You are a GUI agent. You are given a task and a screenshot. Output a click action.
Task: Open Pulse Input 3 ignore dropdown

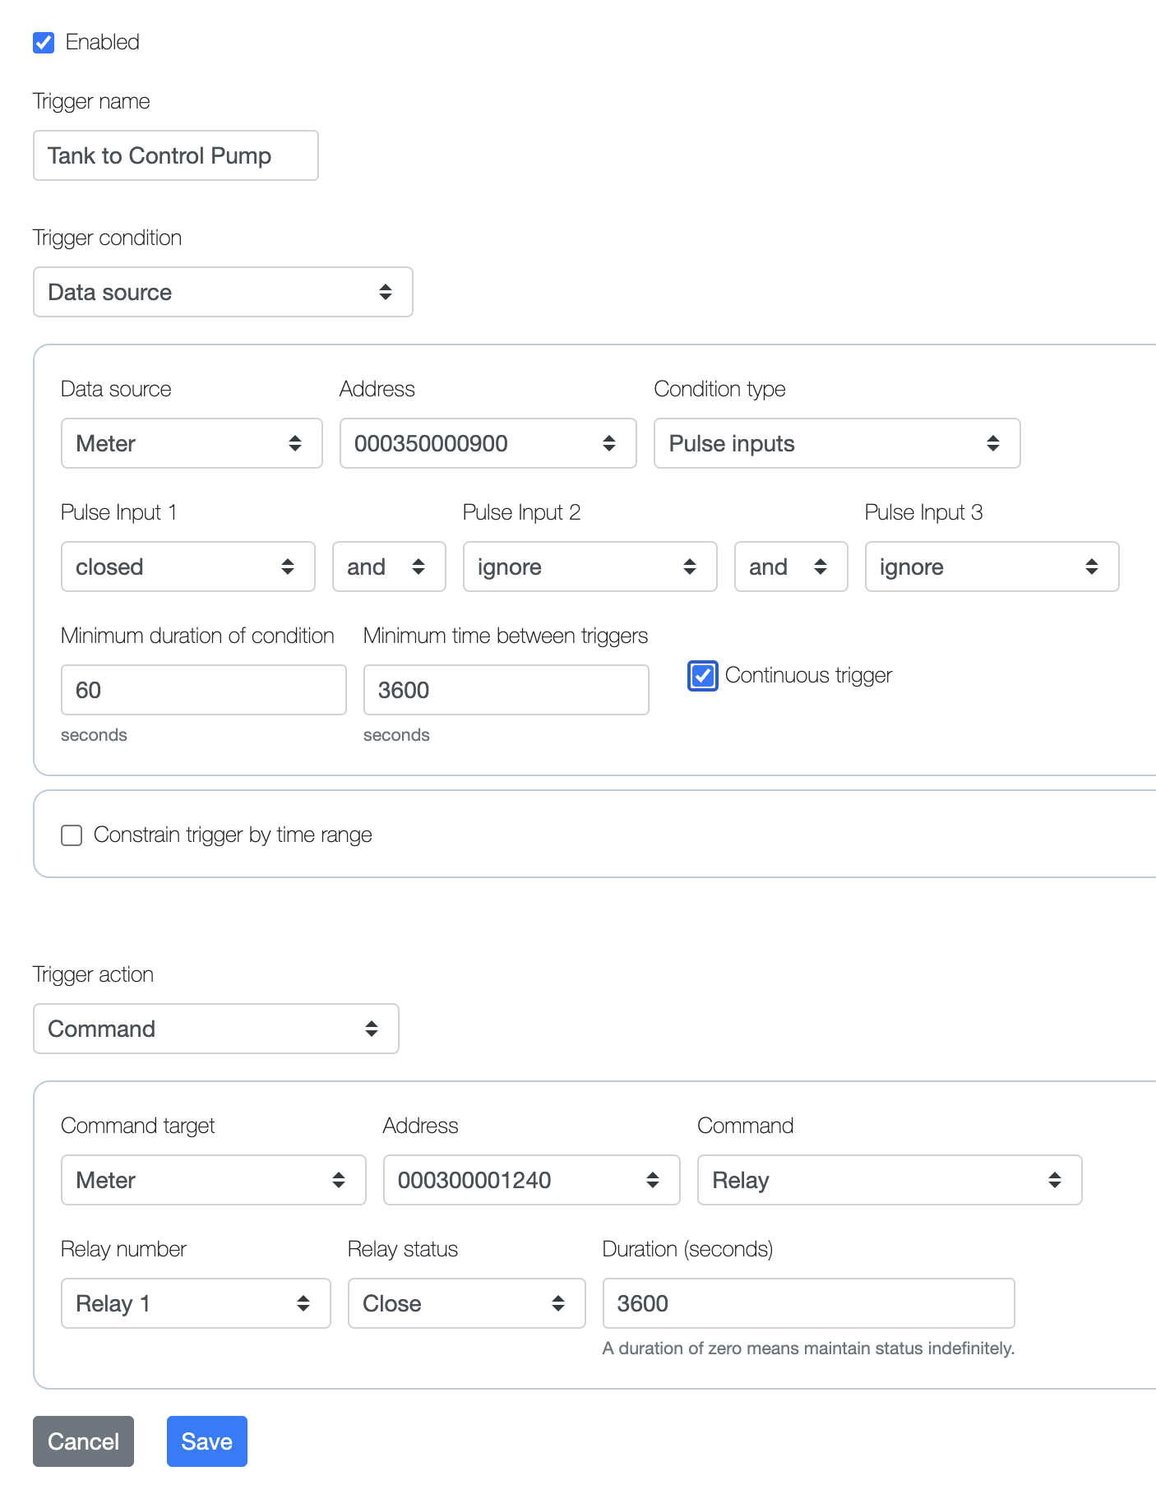[x=991, y=567]
